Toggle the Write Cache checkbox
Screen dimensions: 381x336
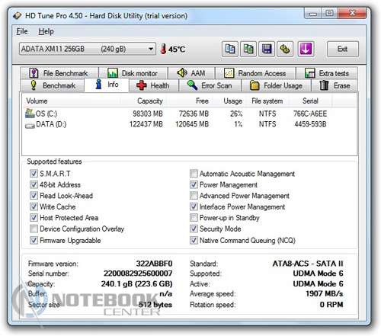tap(34, 206)
